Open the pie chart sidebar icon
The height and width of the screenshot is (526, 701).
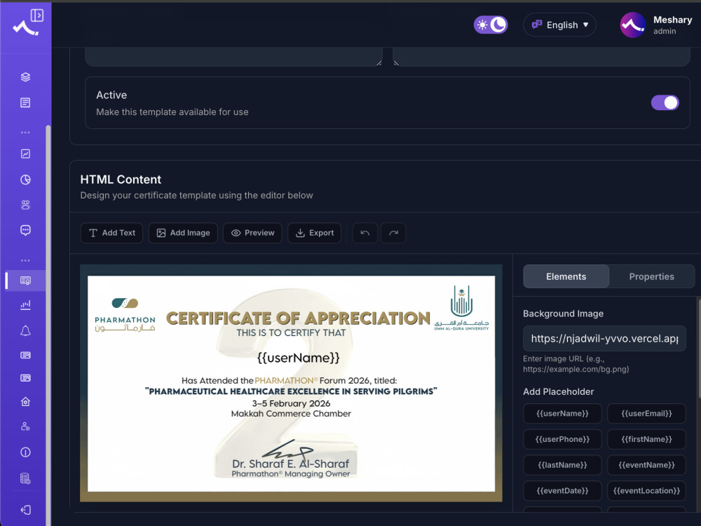[x=25, y=180]
